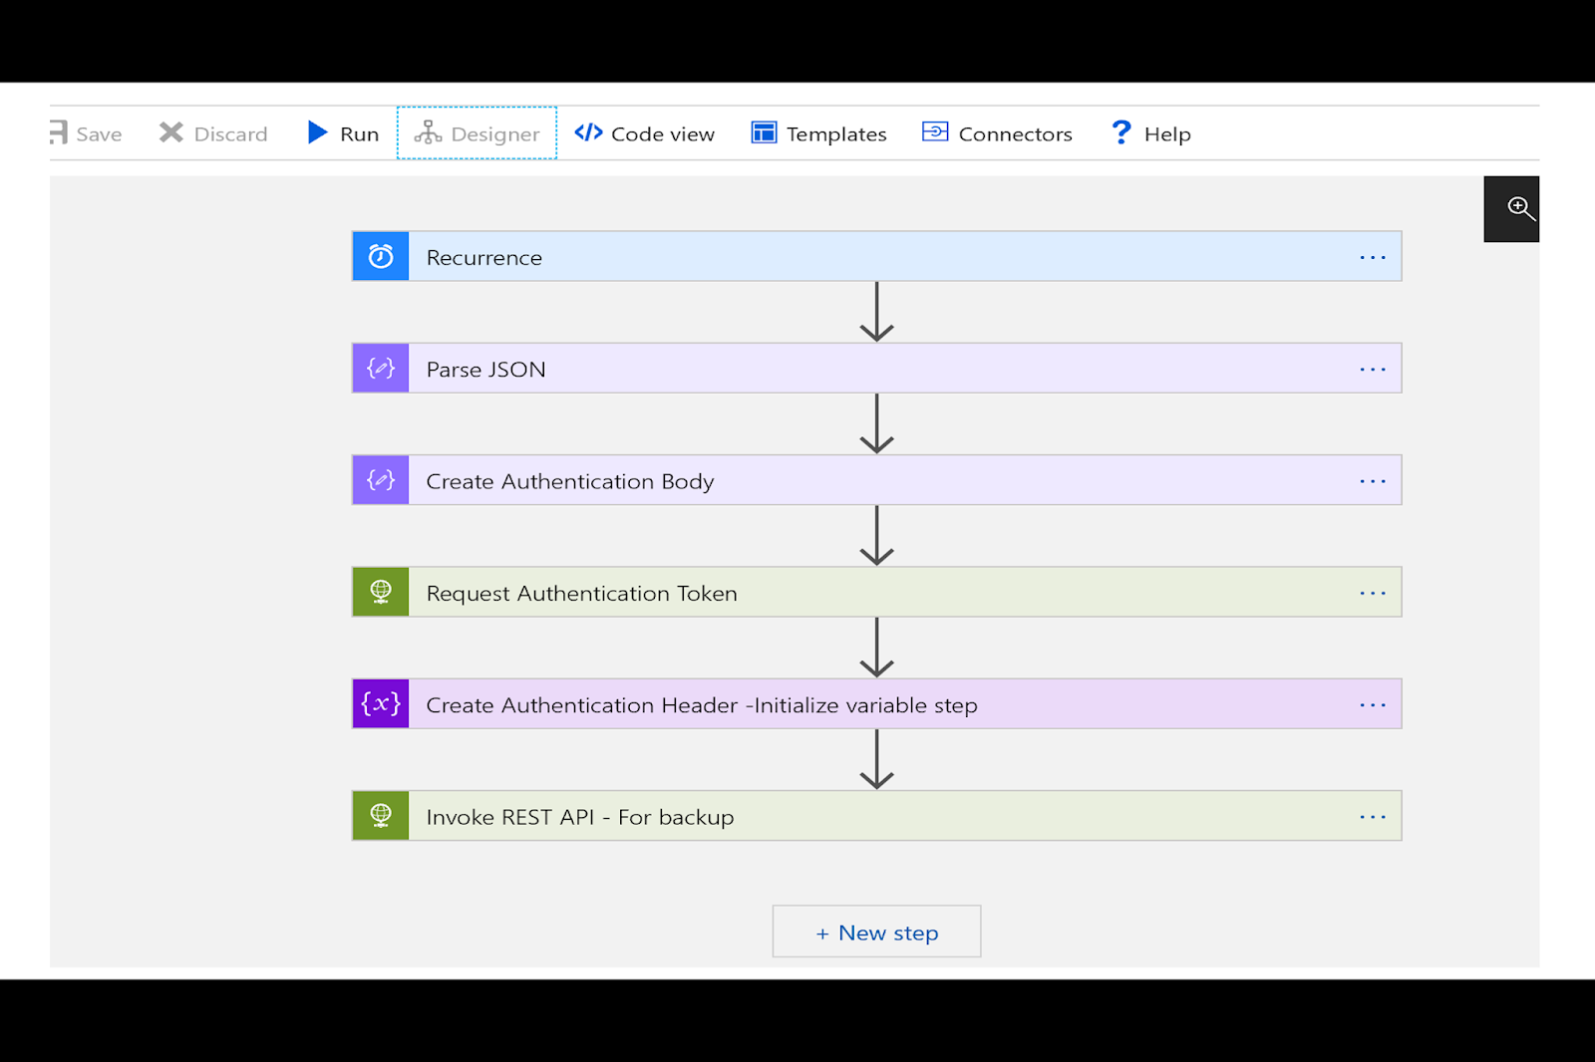The image size is (1595, 1062).
Task: Click the Recurrence trigger clock icon
Action: click(380, 255)
